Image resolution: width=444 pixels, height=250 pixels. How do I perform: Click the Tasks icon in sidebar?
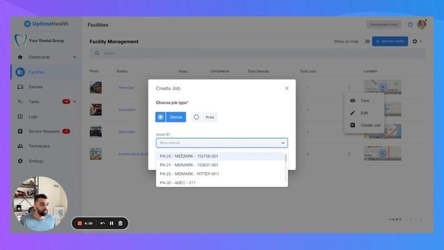(20, 101)
